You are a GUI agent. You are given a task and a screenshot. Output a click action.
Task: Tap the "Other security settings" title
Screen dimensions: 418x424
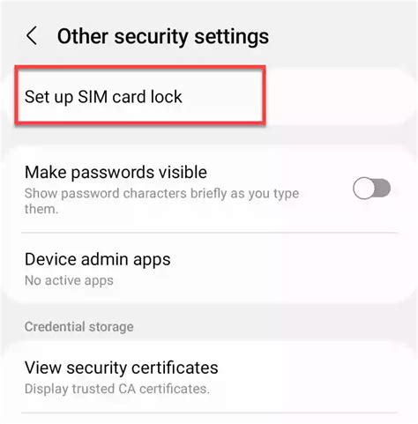[x=163, y=36]
